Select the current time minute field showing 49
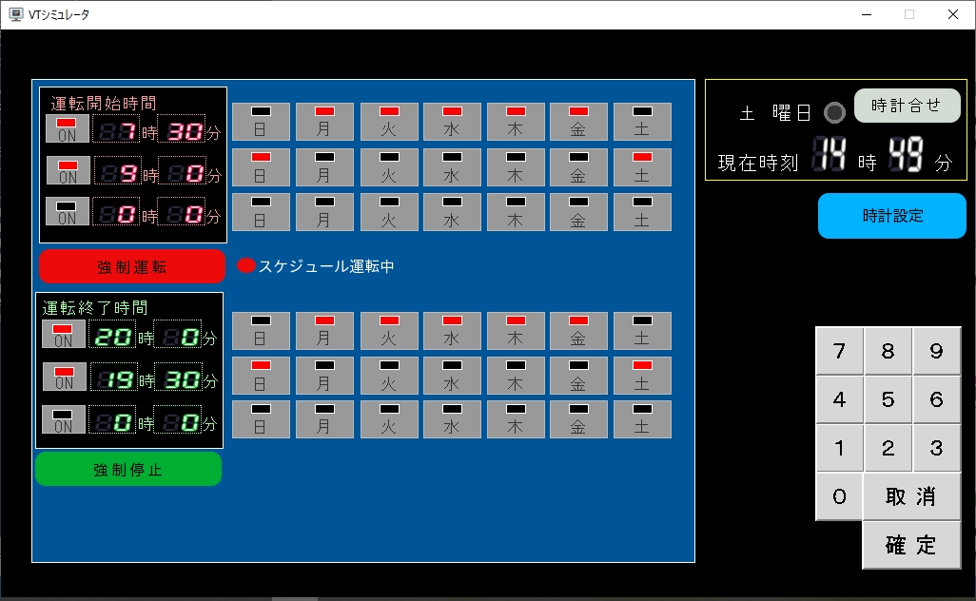 pos(907,154)
